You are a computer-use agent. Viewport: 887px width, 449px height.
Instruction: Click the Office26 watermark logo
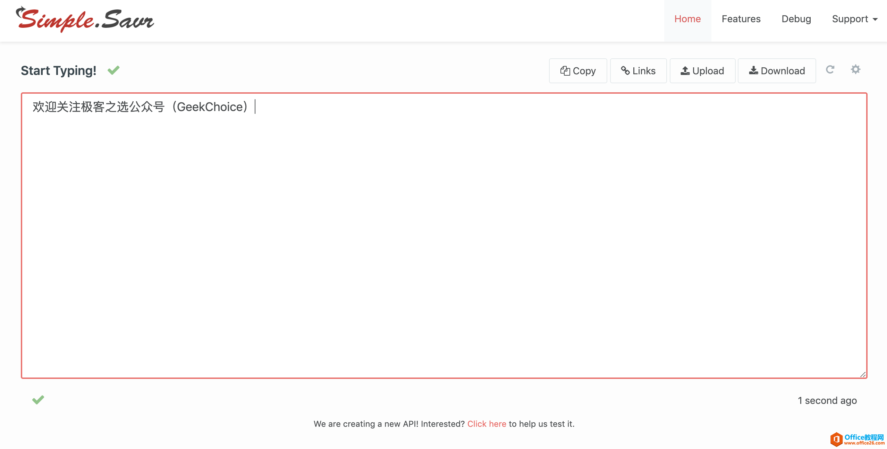[857, 439]
